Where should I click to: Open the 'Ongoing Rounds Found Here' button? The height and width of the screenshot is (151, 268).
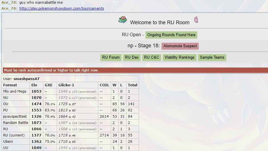point(171,35)
